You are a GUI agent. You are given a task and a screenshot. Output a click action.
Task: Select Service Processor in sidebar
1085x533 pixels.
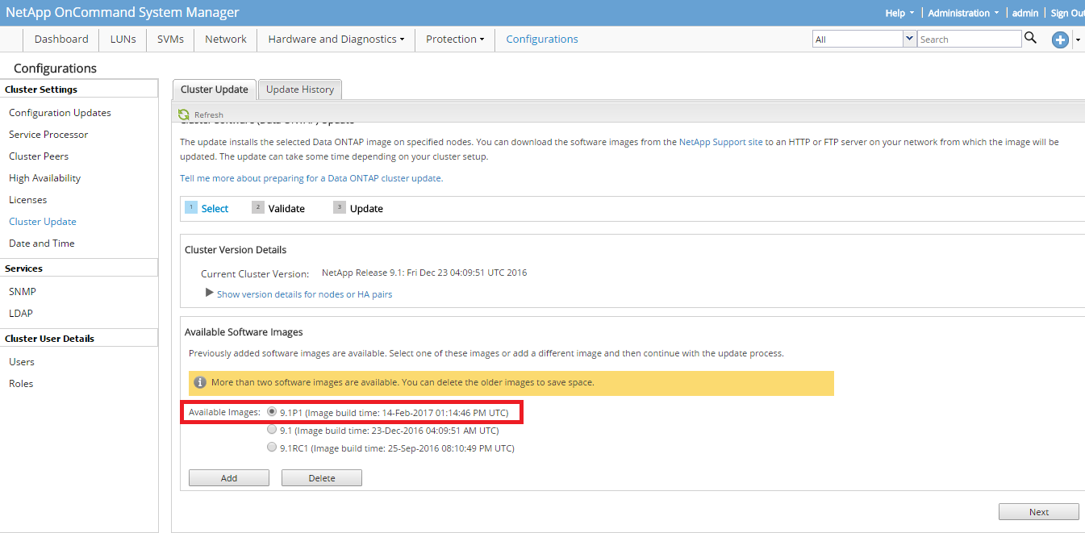[x=48, y=135]
